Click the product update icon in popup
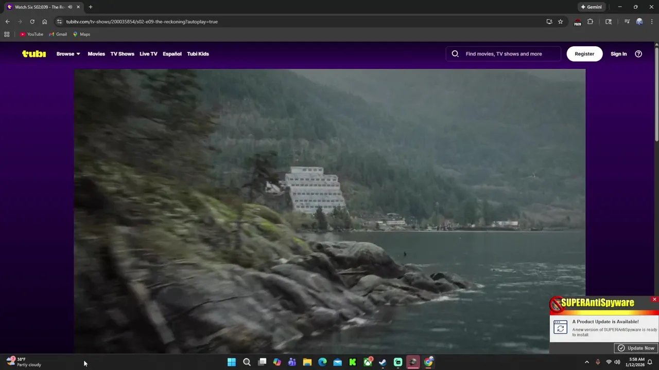Image resolution: width=659 pixels, height=370 pixels. [560, 327]
